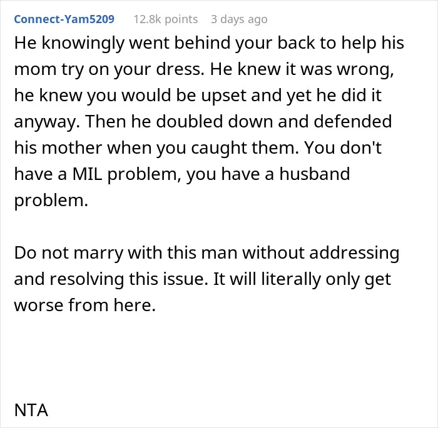This screenshot has height=428, width=438.
Task: Click the words 'without addressing'
Action: click(x=320, y=253)
